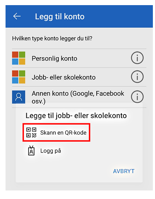The width and height of the screenshot is (155, 199).
Task: Click the blue person icon for Annen konto
Action: click(19, 97)
